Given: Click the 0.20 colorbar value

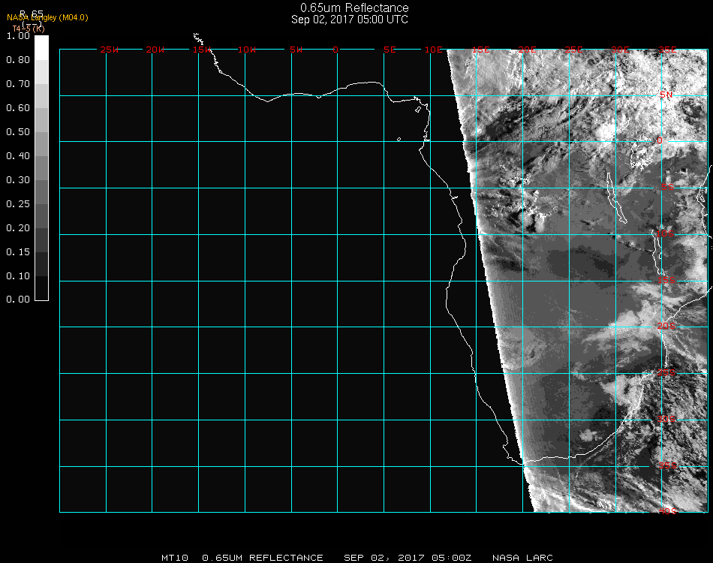Looking at the screenshot, I should click(x=18, y=228).
